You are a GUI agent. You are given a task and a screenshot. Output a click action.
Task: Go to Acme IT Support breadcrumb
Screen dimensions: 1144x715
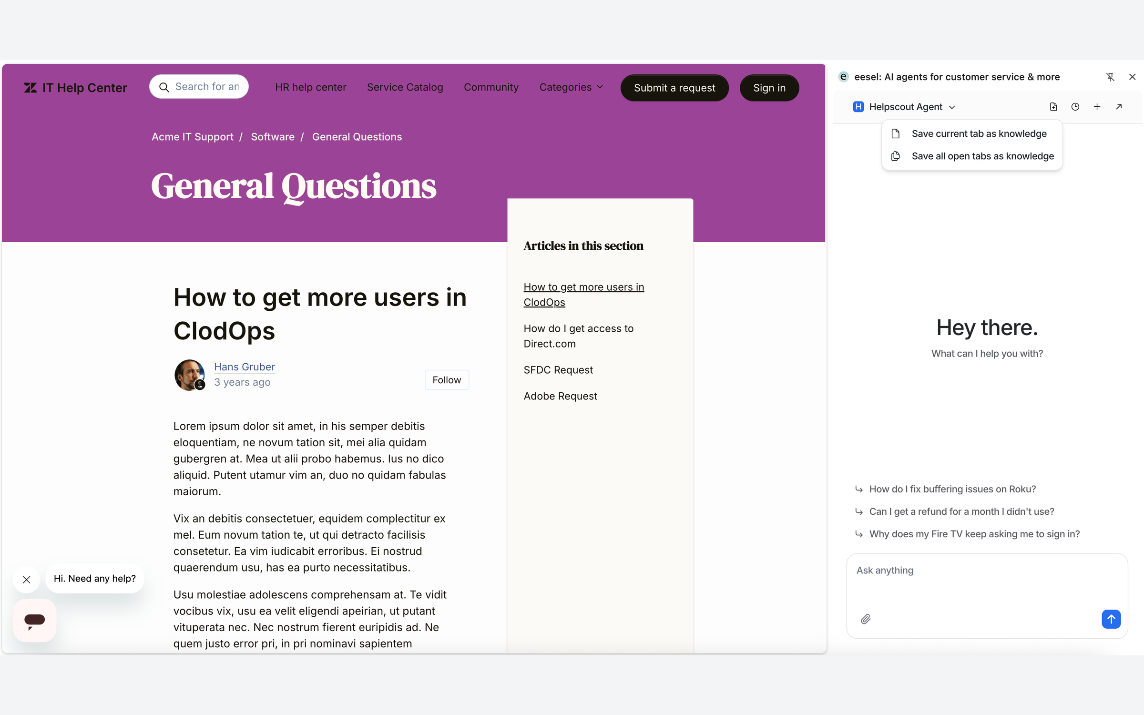(x=193, y=137)
